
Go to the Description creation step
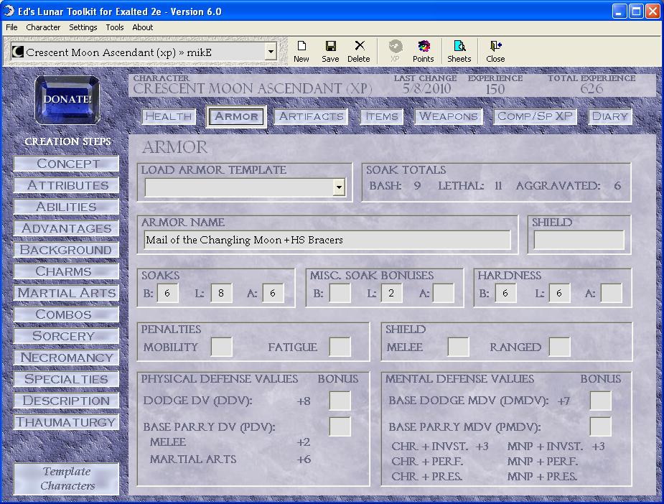[x=66, y=401]
